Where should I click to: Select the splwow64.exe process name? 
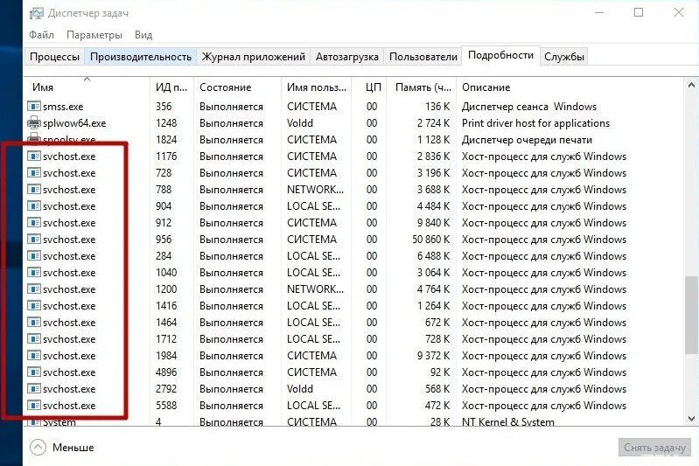tap(74, 123)
